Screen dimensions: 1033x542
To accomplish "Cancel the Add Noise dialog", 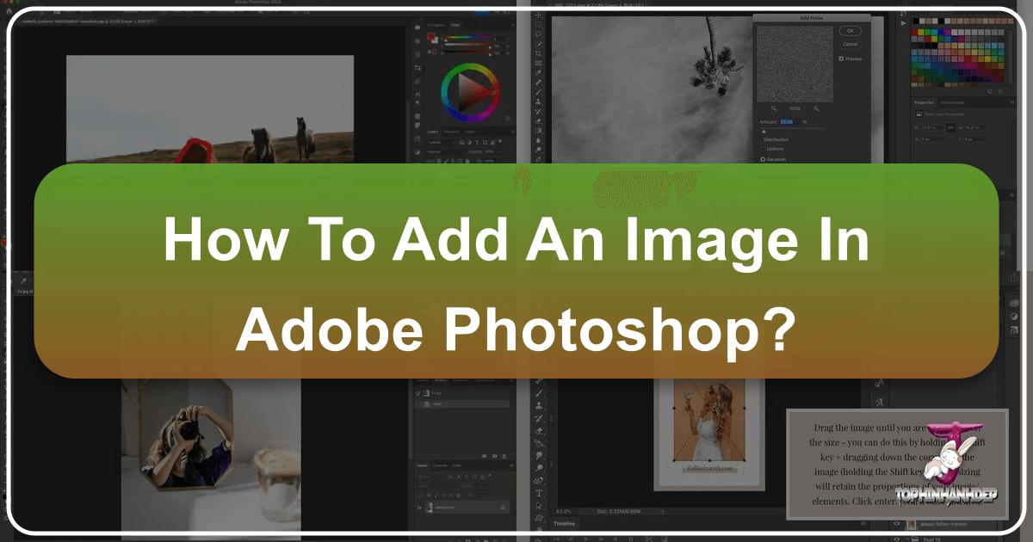I will (850, 44).
